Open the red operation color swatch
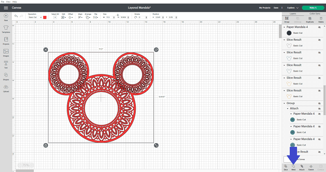This screenshot has width=326, height=172. (x=45, y=17)
